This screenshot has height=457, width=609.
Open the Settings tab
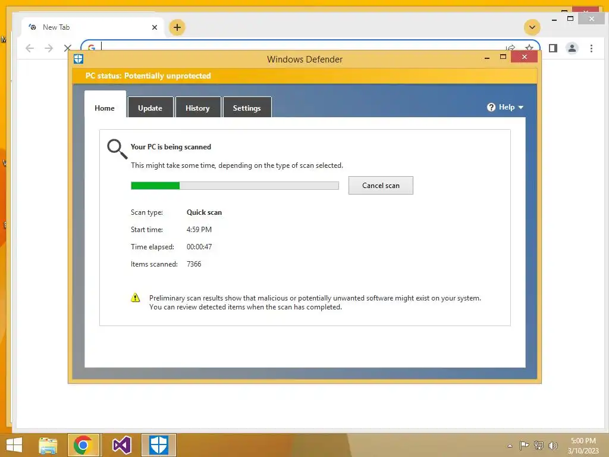[247, 107]
